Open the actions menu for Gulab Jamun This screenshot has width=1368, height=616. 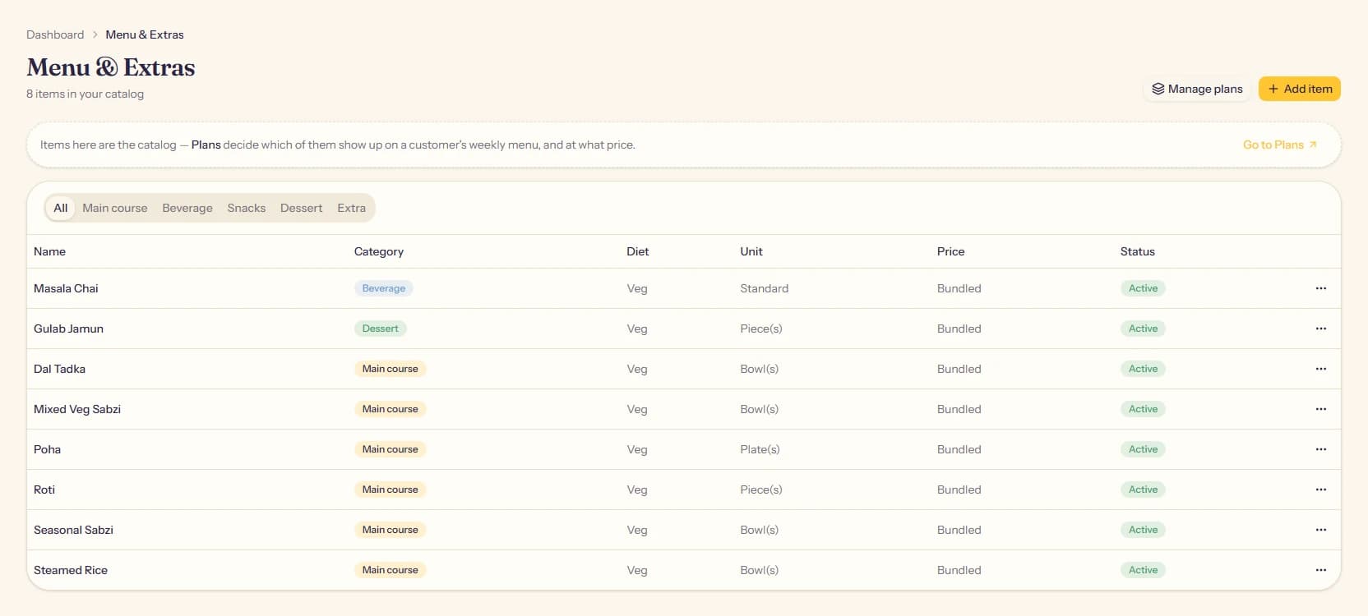coord(1320,329)
